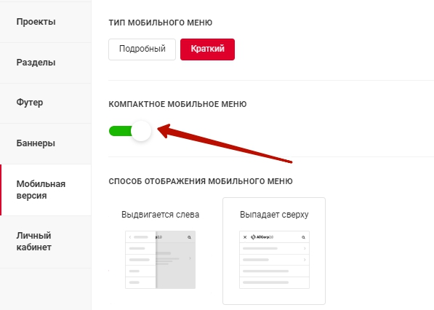
Task: Click the close X icon in right preview
Action: pyautogui.click(x=245, y=237)
